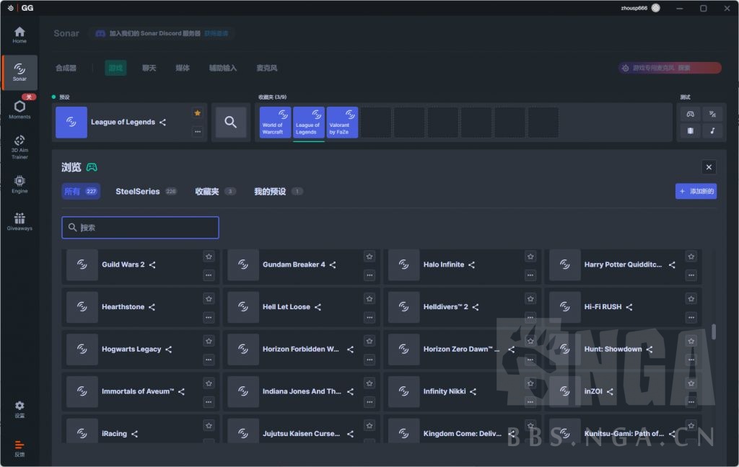Open the Moments section in sidebar
Screen dimensions: 739x467
click(19, 109)
